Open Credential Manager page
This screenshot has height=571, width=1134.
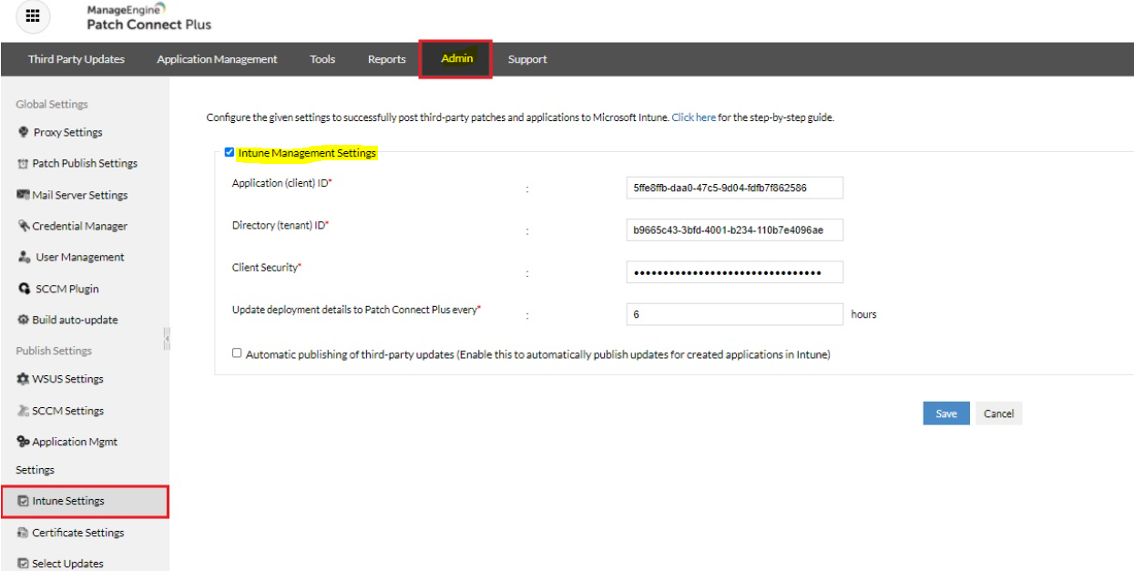click(79, 226)
